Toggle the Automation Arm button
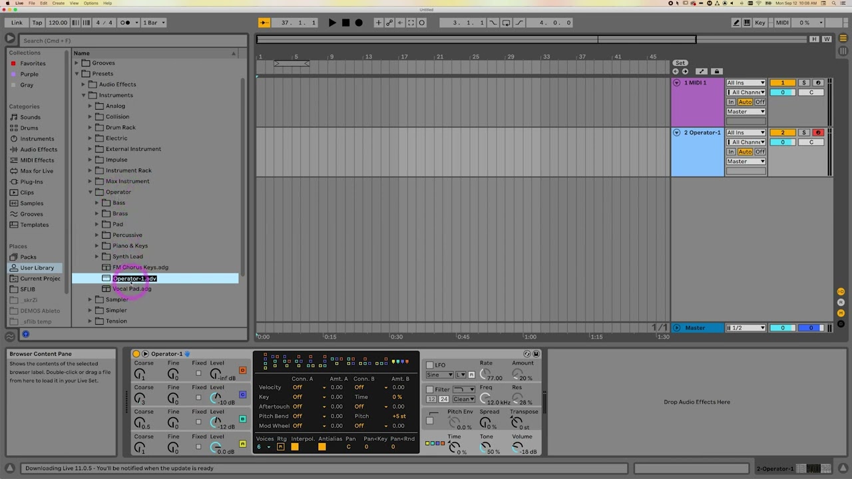The image size is (852, 479). (389, 23)
